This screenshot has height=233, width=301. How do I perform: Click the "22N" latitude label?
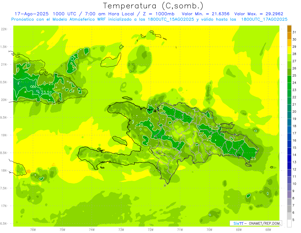pyautogui.click(x=4, y=29)
